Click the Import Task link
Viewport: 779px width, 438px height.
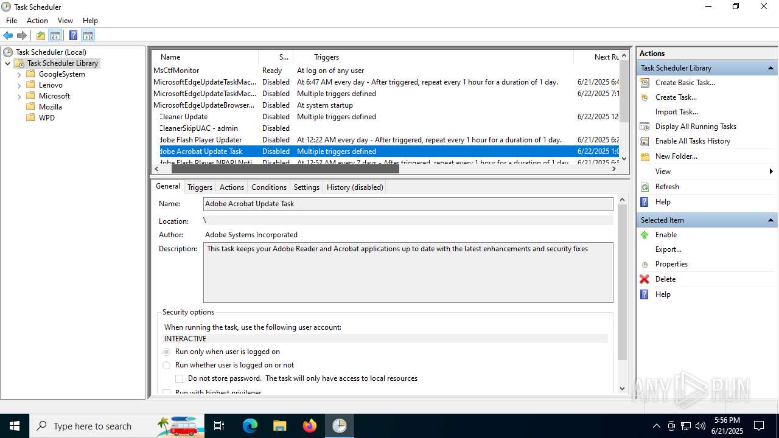(676, 112)
